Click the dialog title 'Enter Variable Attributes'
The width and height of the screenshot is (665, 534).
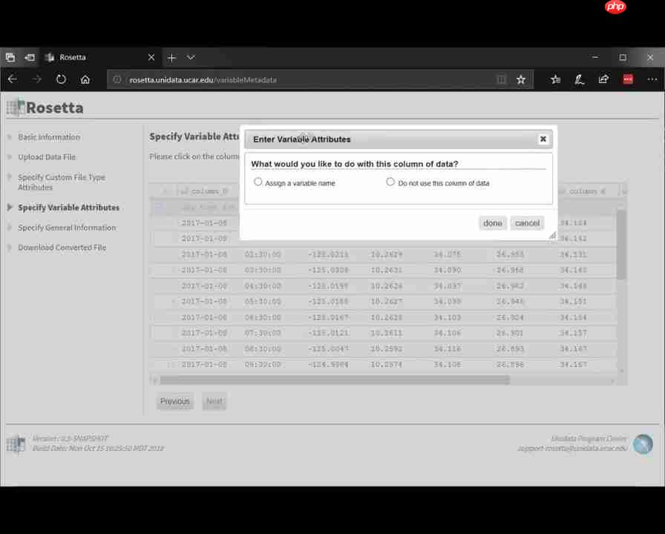[x=302, y=139]
